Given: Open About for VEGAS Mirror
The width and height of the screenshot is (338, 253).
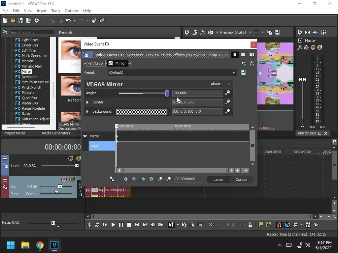Looking at the screenshot, I should (x=215, y=84).
